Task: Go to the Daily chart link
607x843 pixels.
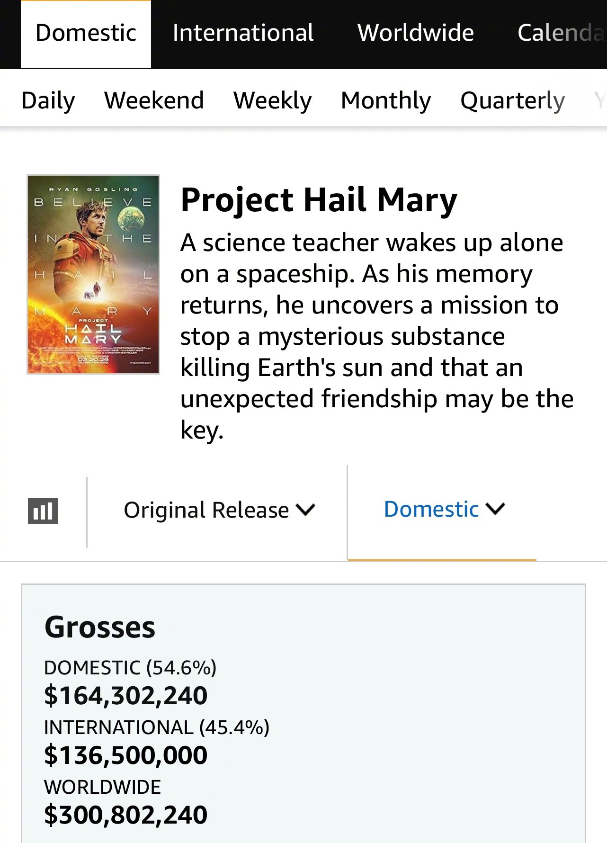Action: click(48, 100)
